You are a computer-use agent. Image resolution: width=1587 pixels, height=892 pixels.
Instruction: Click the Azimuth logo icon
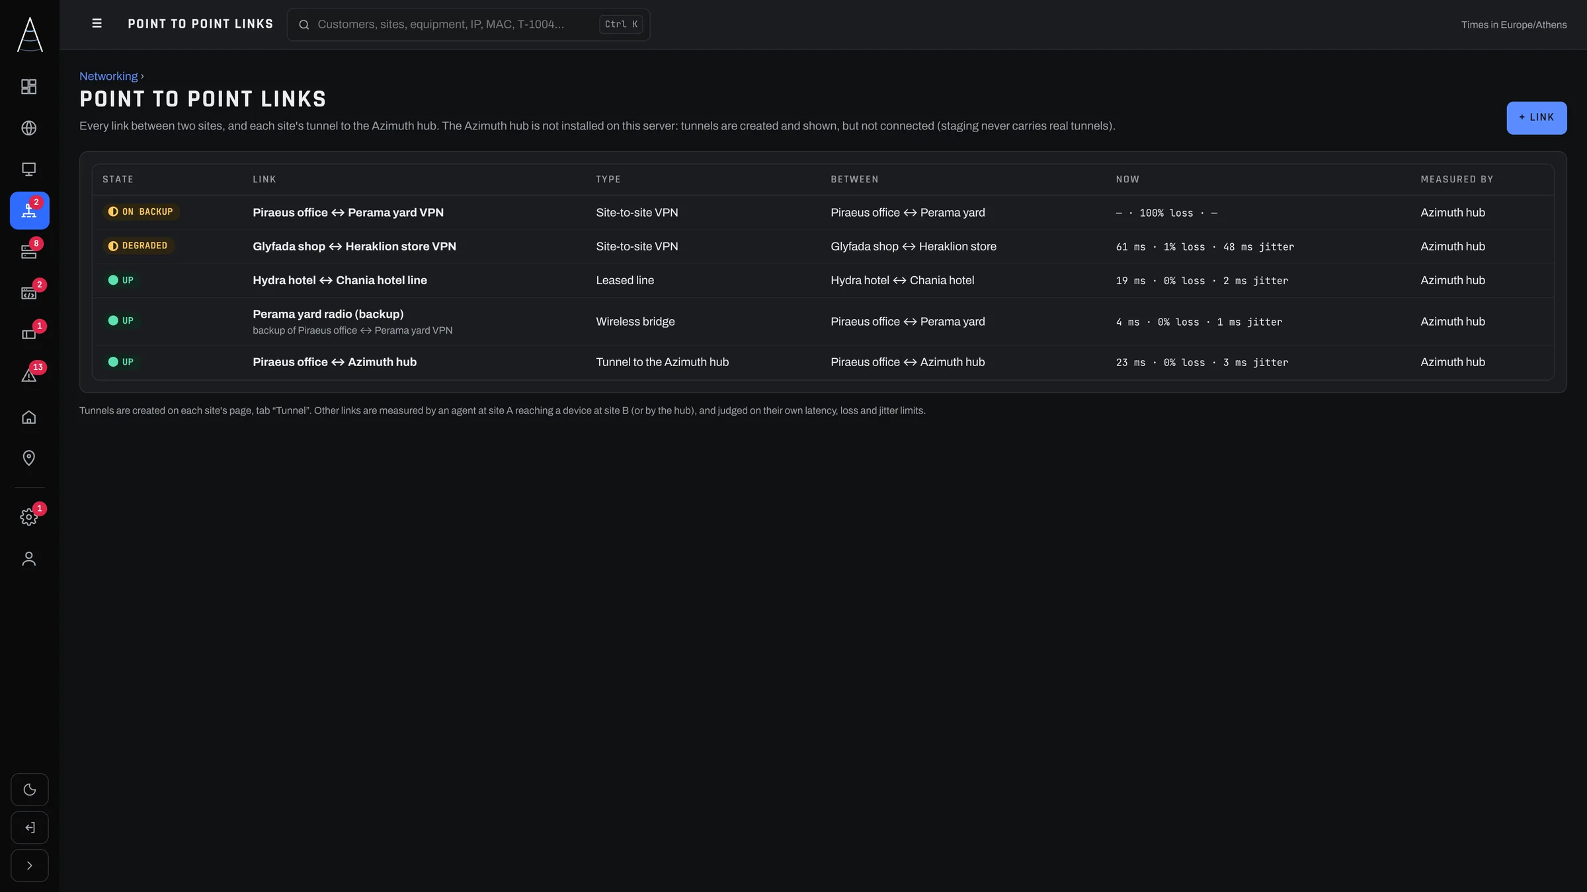tap(30, 34)
